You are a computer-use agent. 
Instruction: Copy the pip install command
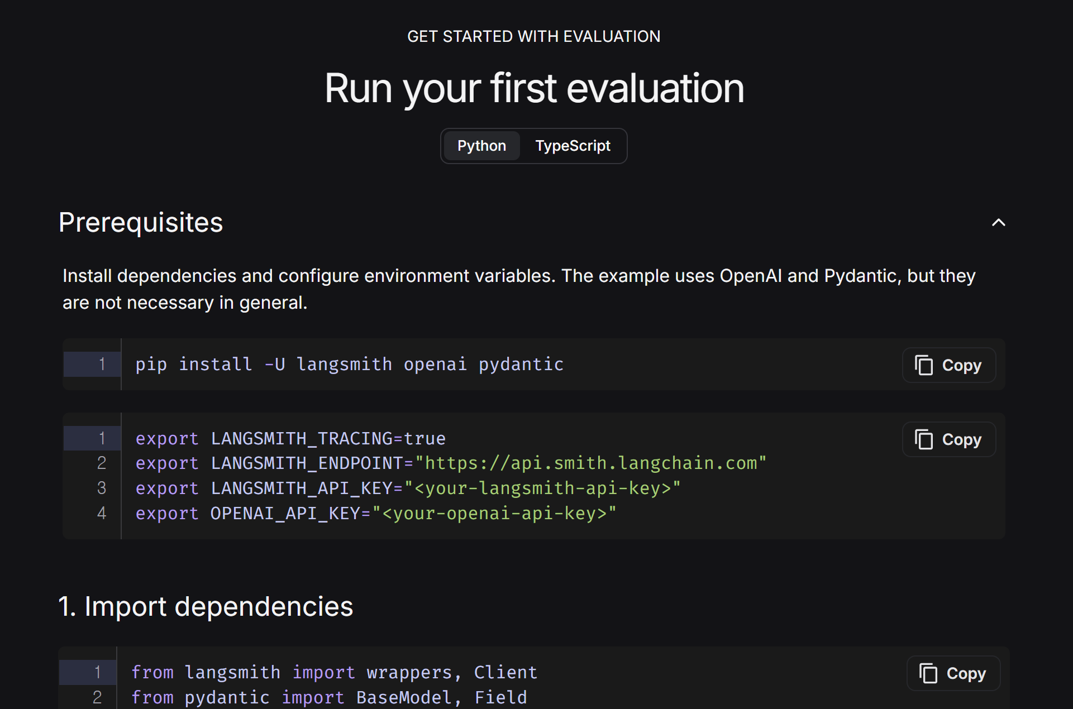pos(948,365)
